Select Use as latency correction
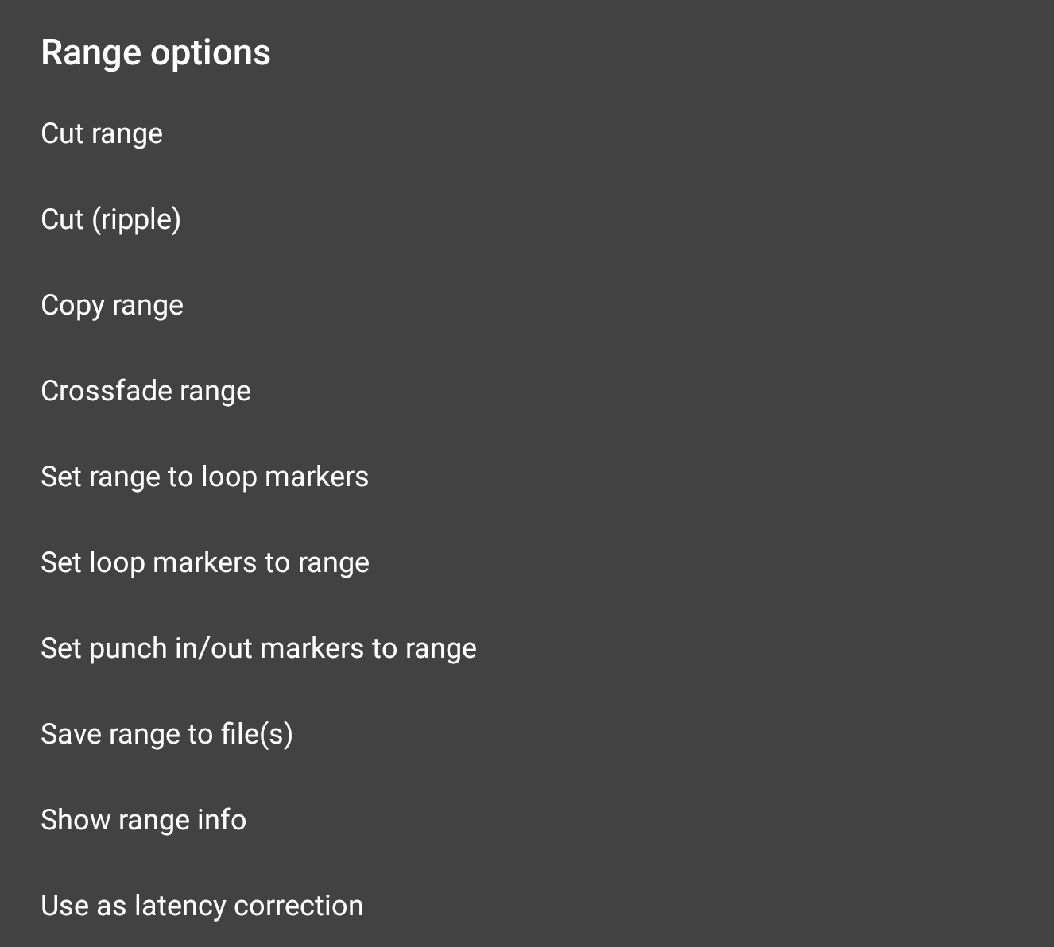 (202, 906)
